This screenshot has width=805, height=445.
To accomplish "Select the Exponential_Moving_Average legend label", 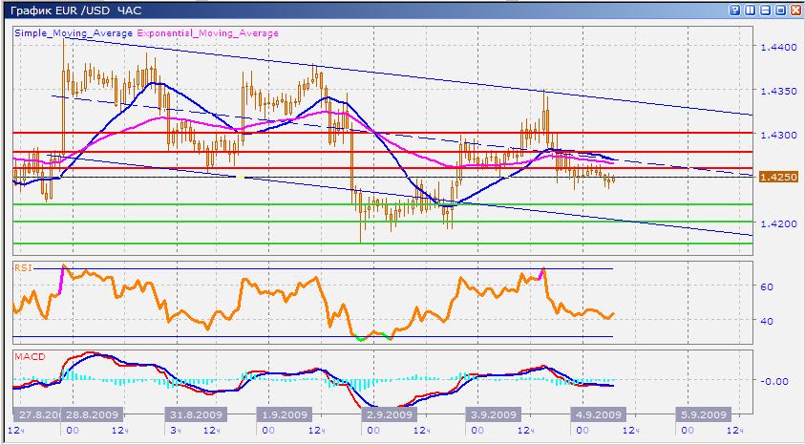I will click(208, 32).
